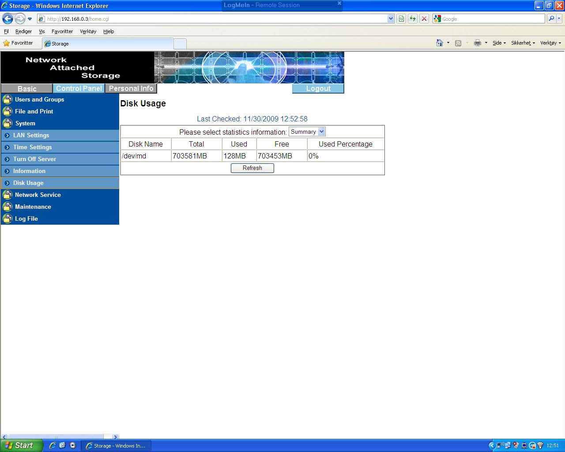This screenshot has height=452, width=565.
Task: Open the Verktøy command bar dropdown
Action: tap(550, 43)
